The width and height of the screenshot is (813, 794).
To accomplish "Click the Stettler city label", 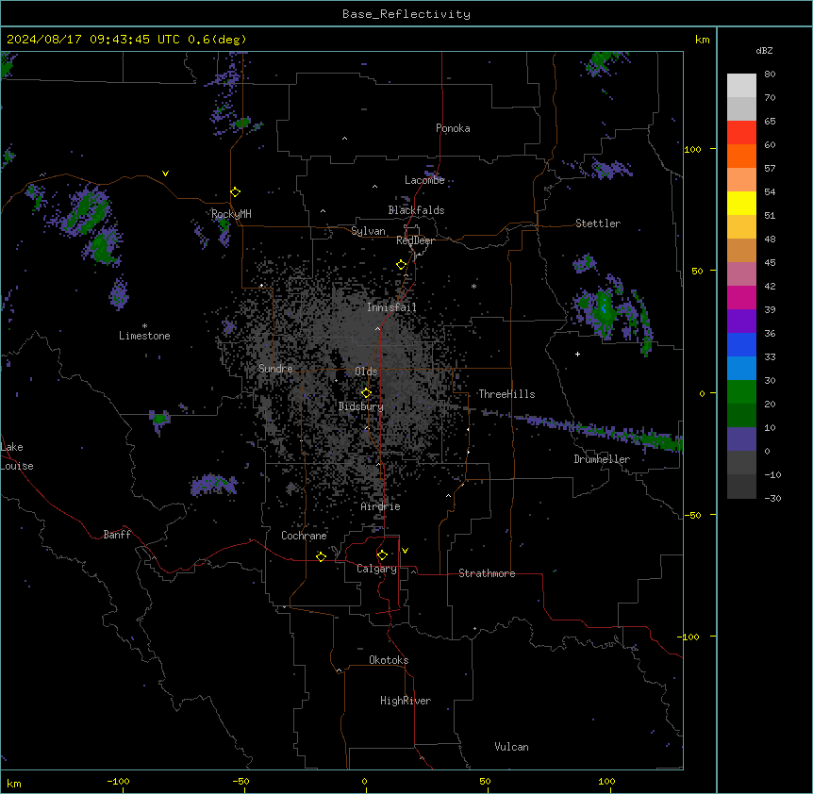I will 598,223.
